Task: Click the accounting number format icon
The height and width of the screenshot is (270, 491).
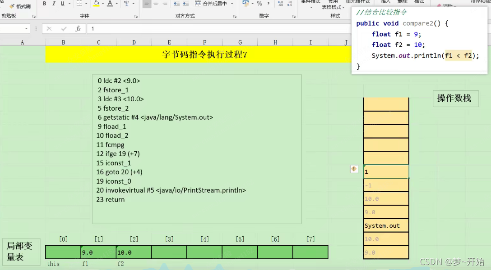Action: pyautogui.click(x=246, y=4)
